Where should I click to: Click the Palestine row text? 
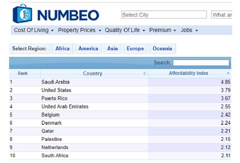pyautogui.click(x=52, y=139)
